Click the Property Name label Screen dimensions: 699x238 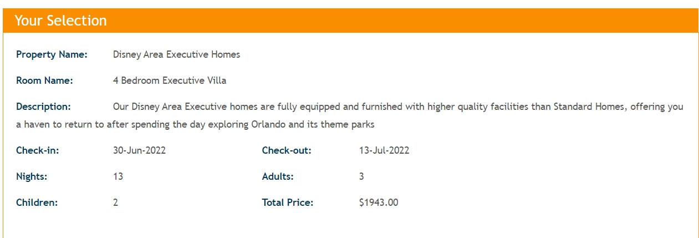(x=52, y=54)
